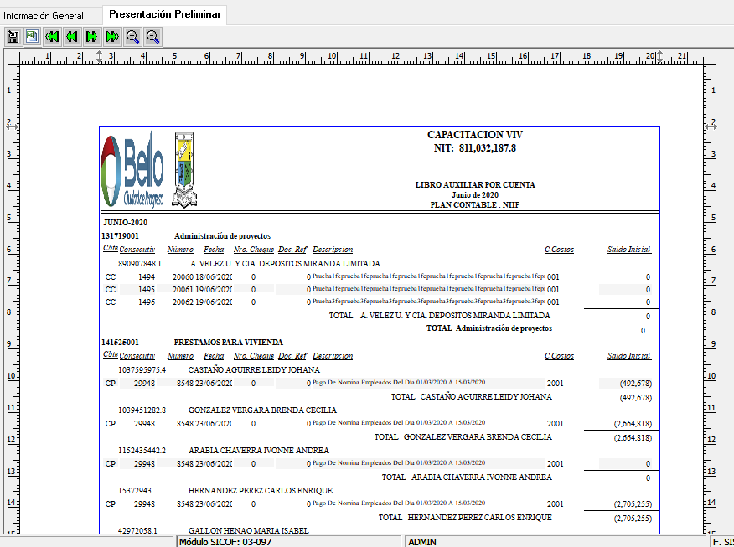Go to the first page of the report
734x547 pixels.
point(52,36)
